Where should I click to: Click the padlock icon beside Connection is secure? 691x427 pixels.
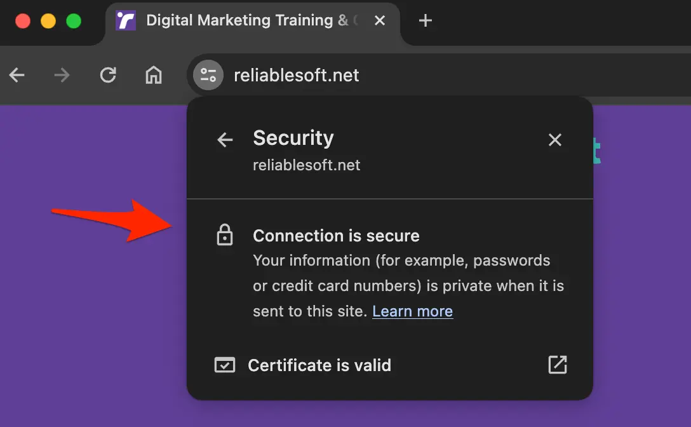click(225, 236)
